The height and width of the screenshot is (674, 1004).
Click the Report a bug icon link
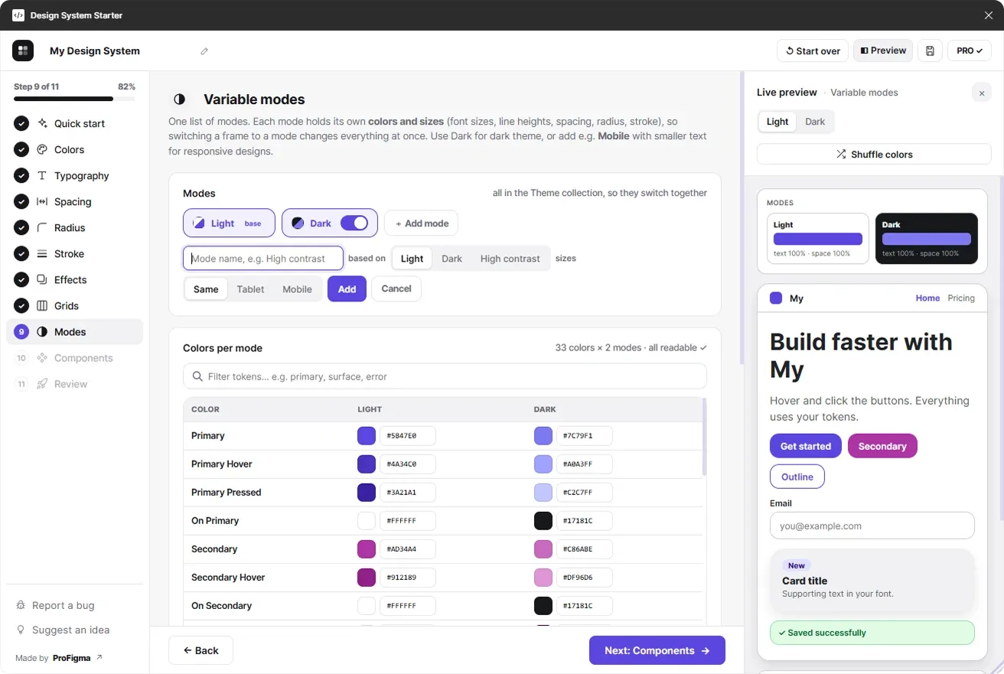(55, 605)
